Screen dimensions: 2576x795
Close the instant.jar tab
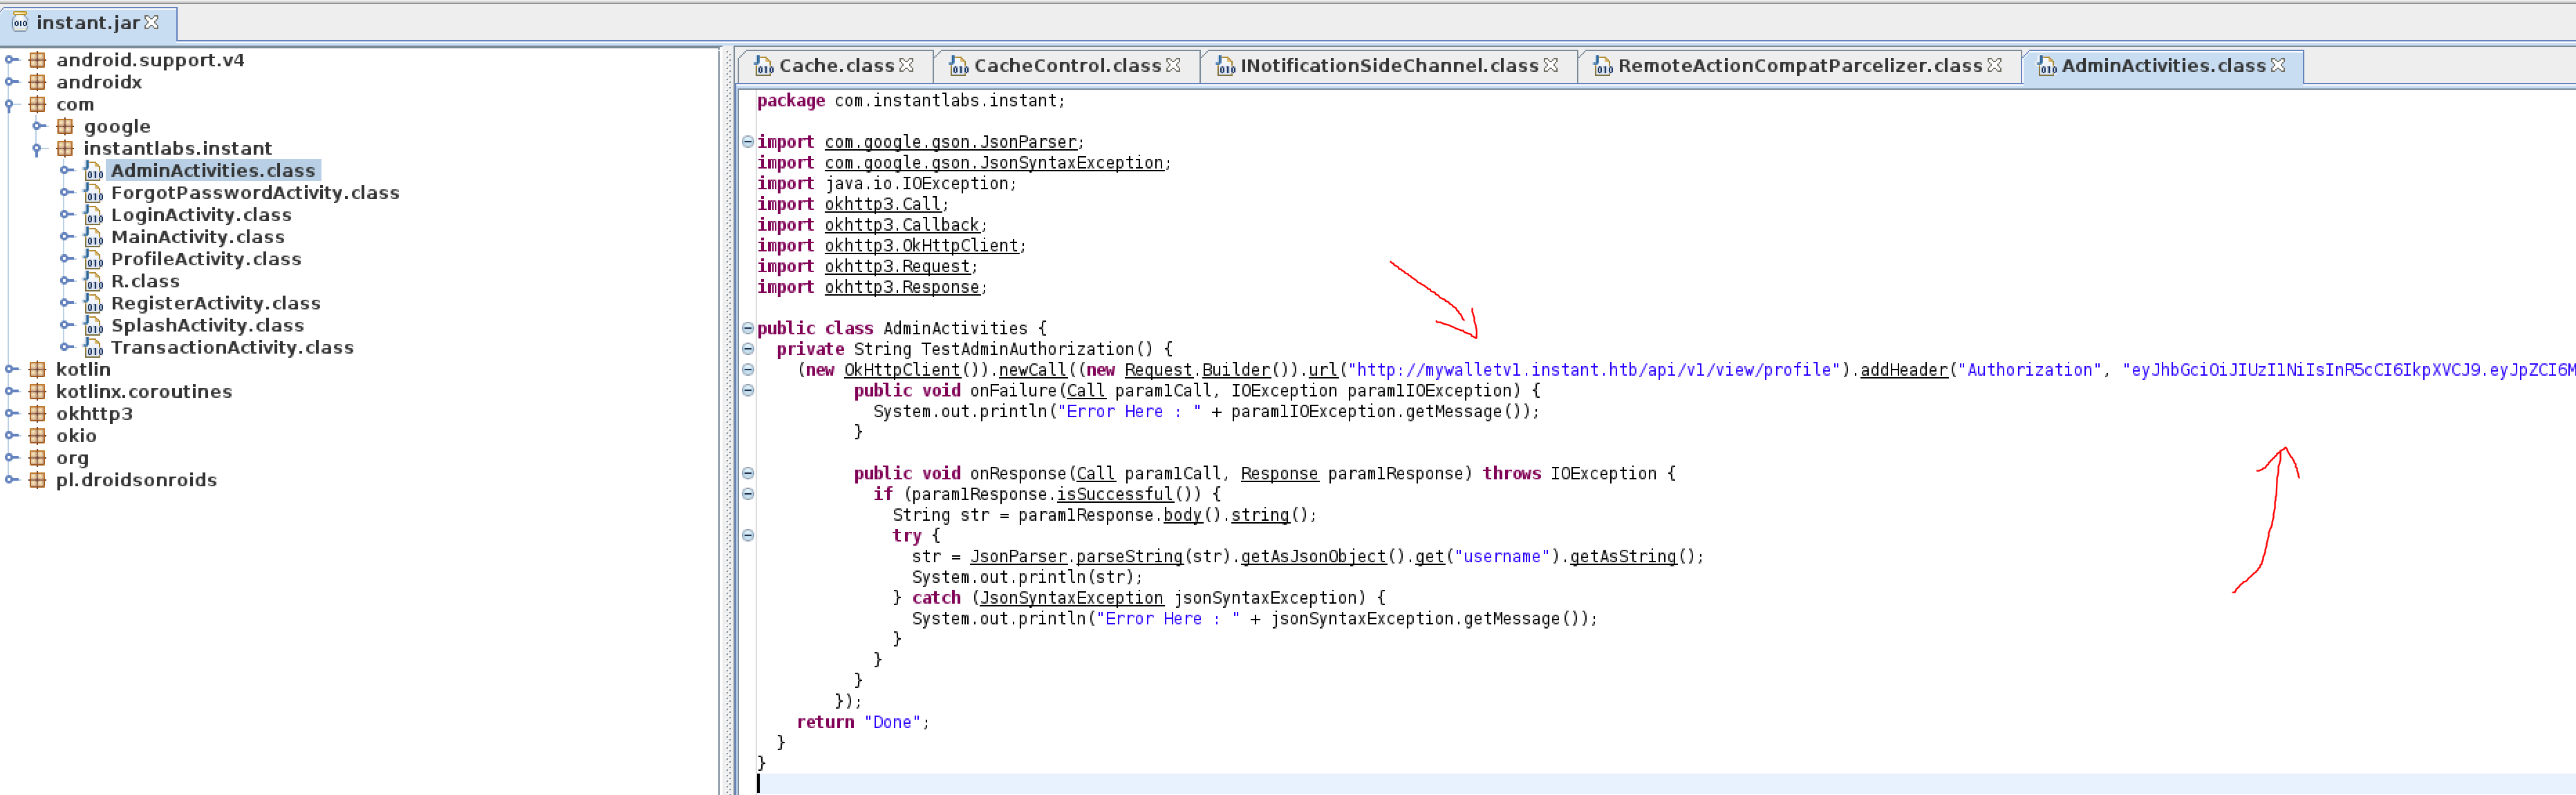(x=152, y=22)
